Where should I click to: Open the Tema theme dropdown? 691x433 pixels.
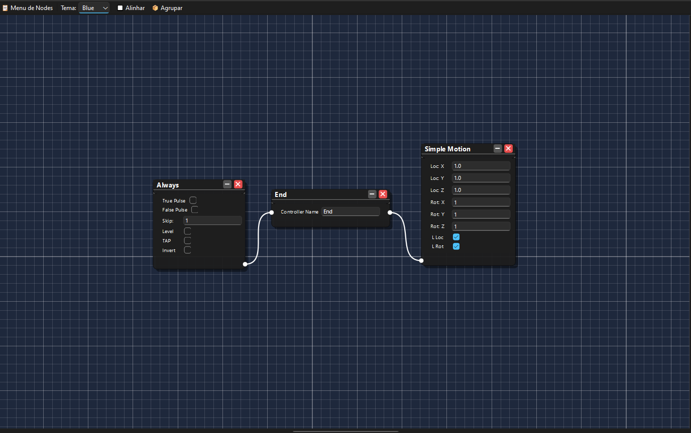click(x=94, y=8)
